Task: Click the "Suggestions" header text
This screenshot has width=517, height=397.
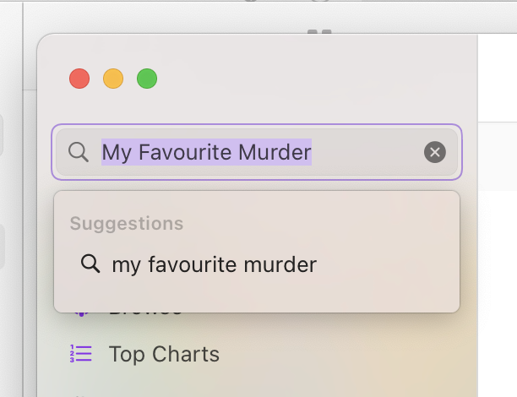Action: 127,224
